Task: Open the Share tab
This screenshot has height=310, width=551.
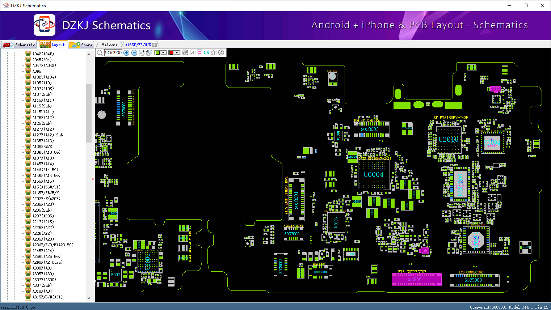Action: (81, 45)
